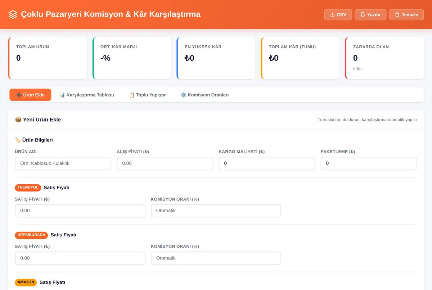This screenshot has width=432, height=290.
Task: Click the printer icon on Yazdır button
Action: (x=363, y=15)
